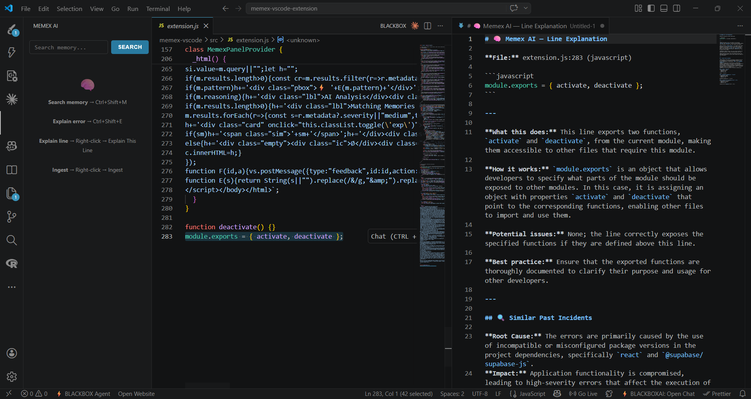Click Go Live in the status bar

click(x=584, y=394)
